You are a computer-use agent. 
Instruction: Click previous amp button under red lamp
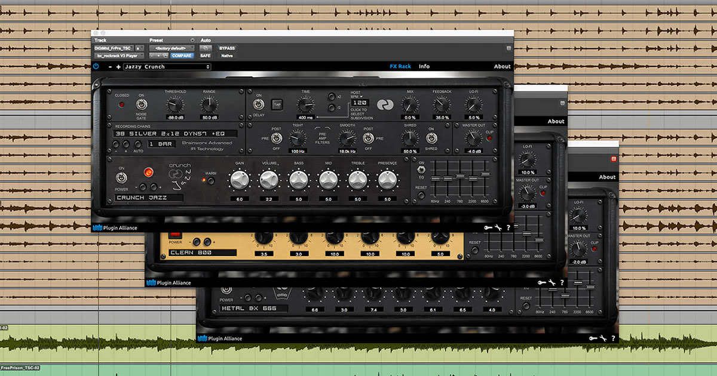pos(143,187)
